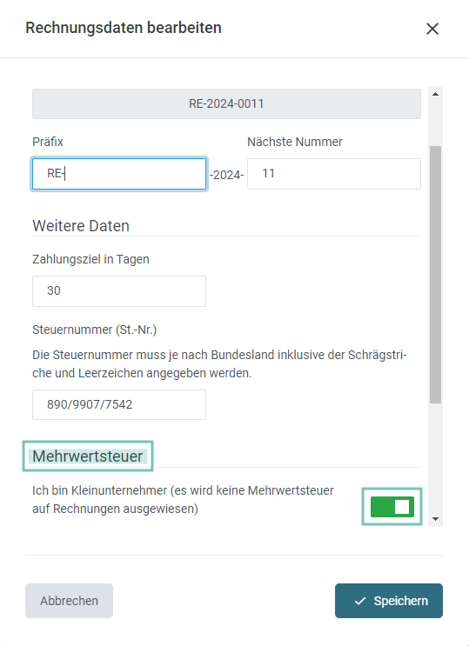Click the Weitere Daten heading

tap(81, 226)
